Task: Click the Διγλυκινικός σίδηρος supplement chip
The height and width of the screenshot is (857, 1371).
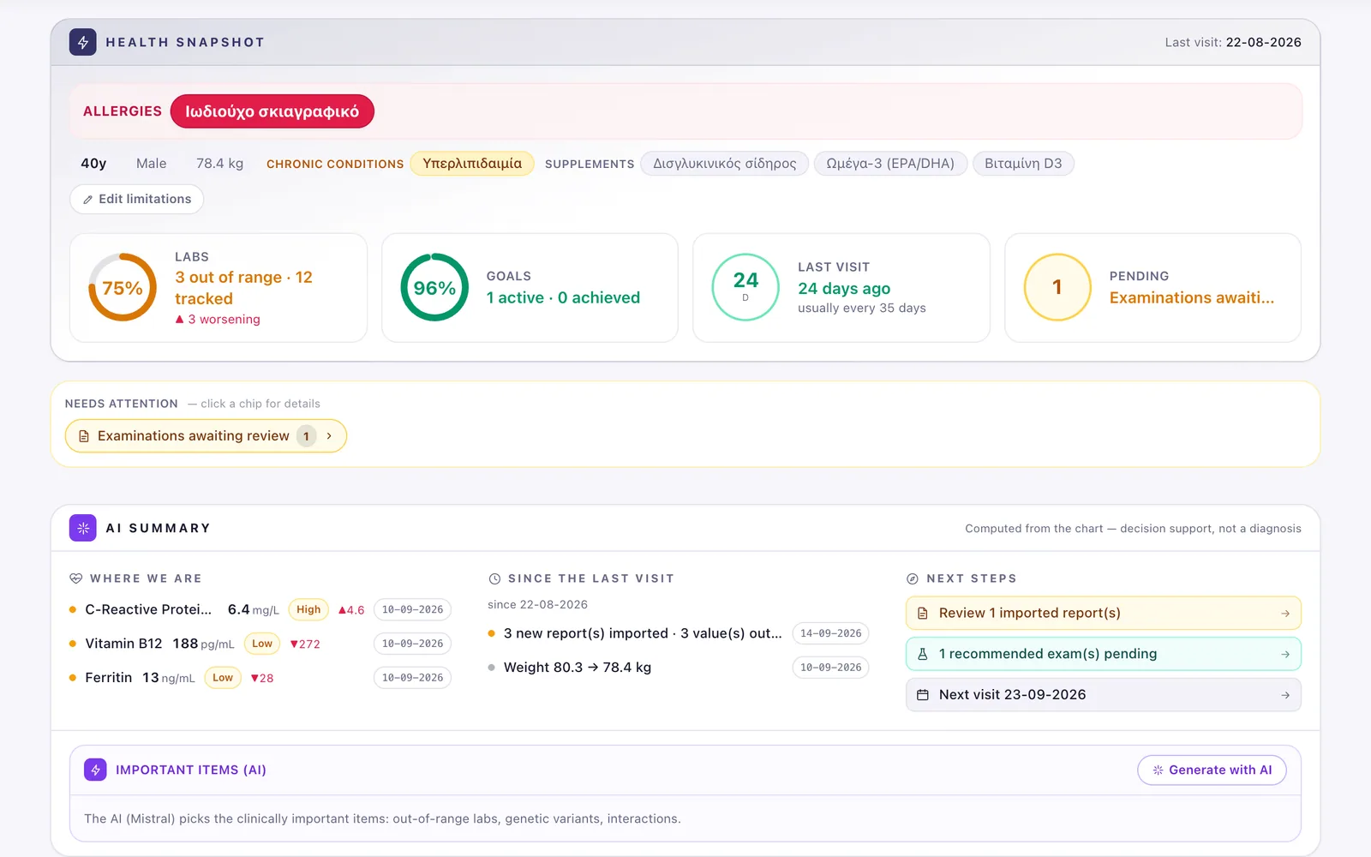Action: 725,164
